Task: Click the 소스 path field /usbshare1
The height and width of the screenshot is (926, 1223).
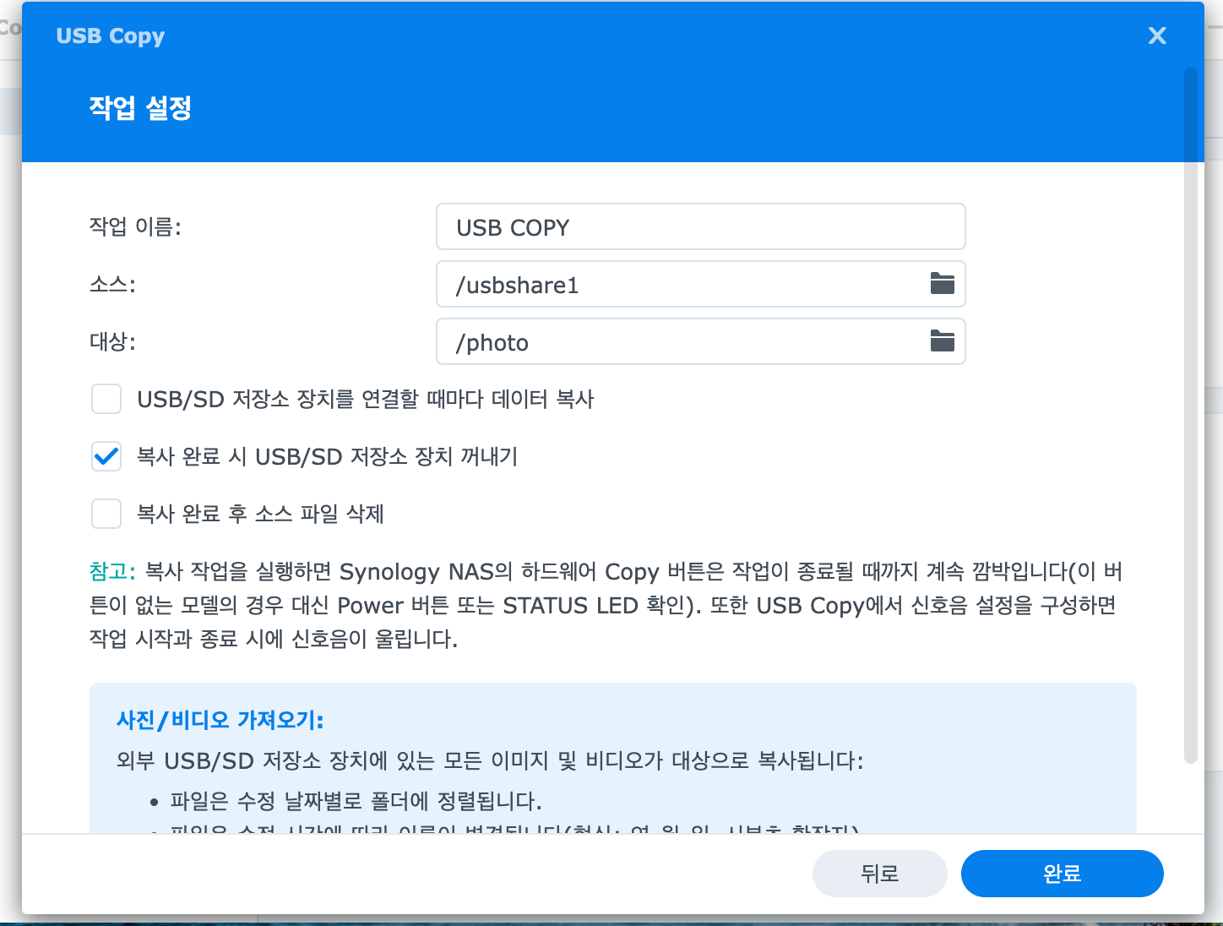Action: pyautogui.click(x=700, y=284)
